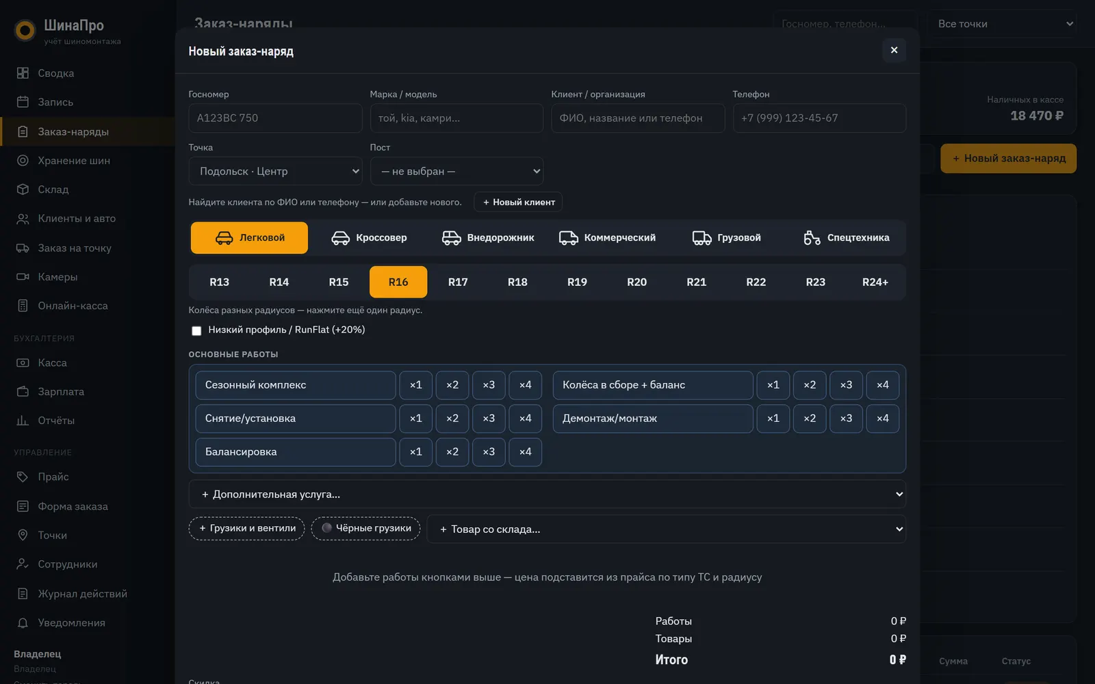Pick the Грузовой truck icon
The height and width of the screenshot is (684, 1095).
pos(701,238)
